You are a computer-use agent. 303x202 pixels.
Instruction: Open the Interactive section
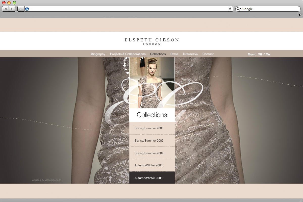pos(190,54)
